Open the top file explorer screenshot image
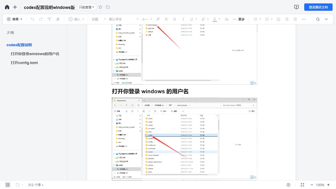The image size is (336, 189). coord(185,54)
